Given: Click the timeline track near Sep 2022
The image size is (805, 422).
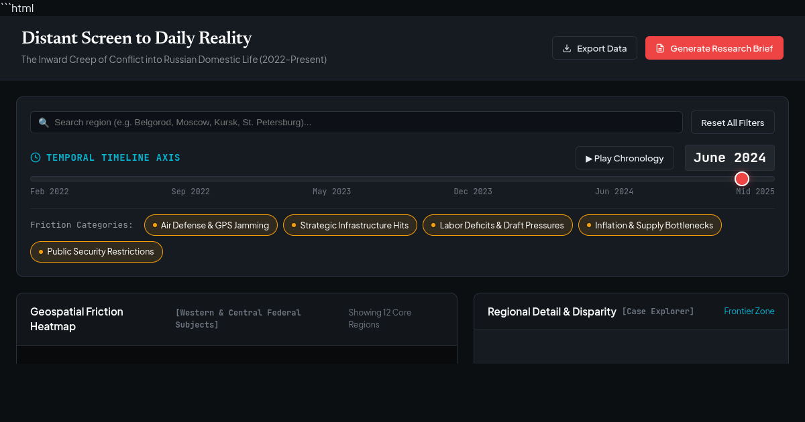Looking at the screenshot, I should tap(191, 179).
